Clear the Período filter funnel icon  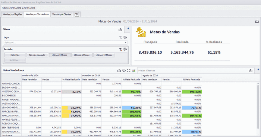coord(120,49)
